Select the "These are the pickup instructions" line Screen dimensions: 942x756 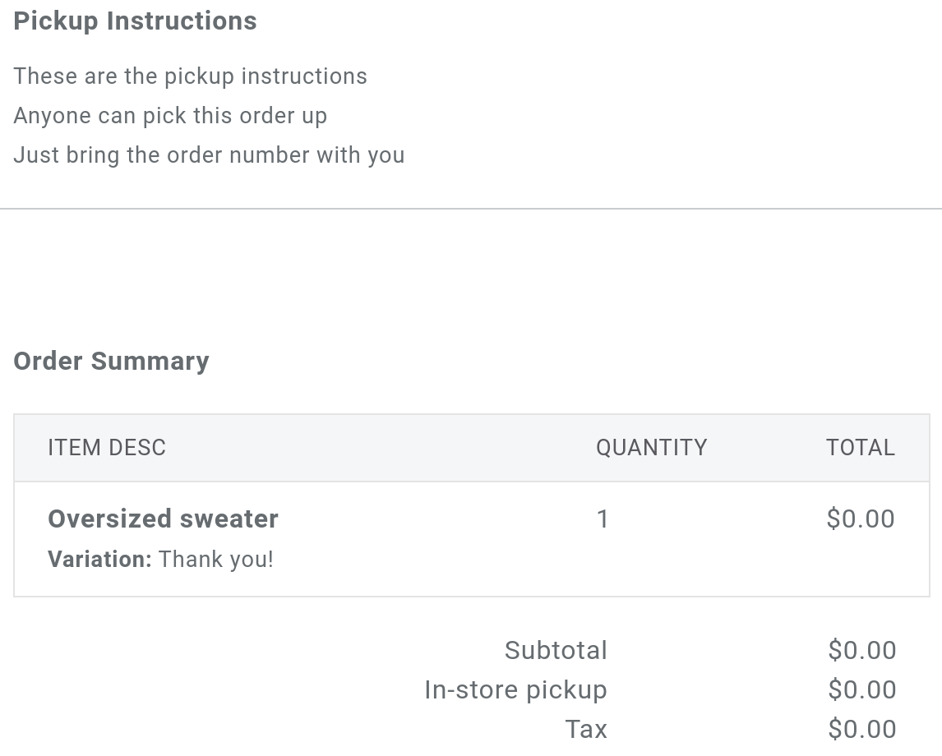(x=190, y=76)
